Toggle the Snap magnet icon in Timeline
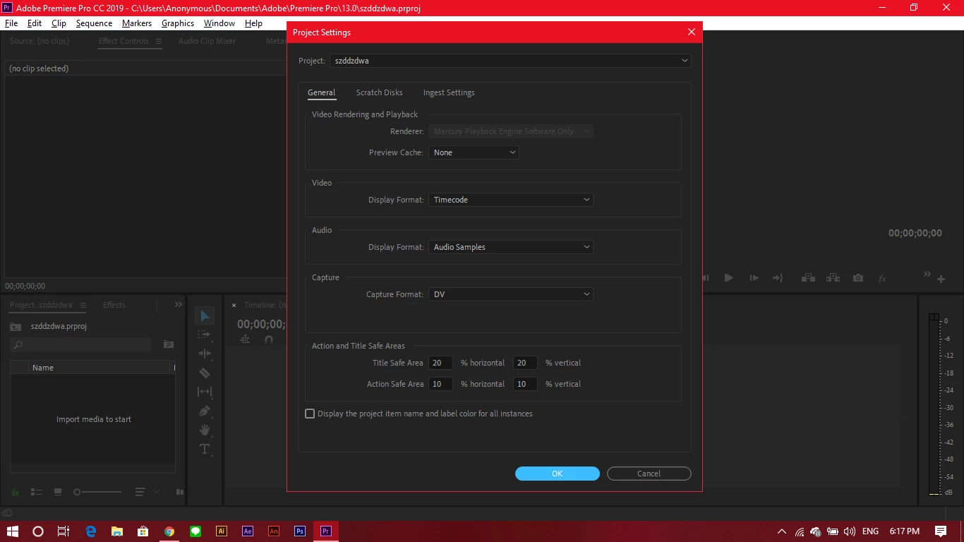Image resolution: width=964 pixels, height=542 pixels. click(x=268, y=339)
